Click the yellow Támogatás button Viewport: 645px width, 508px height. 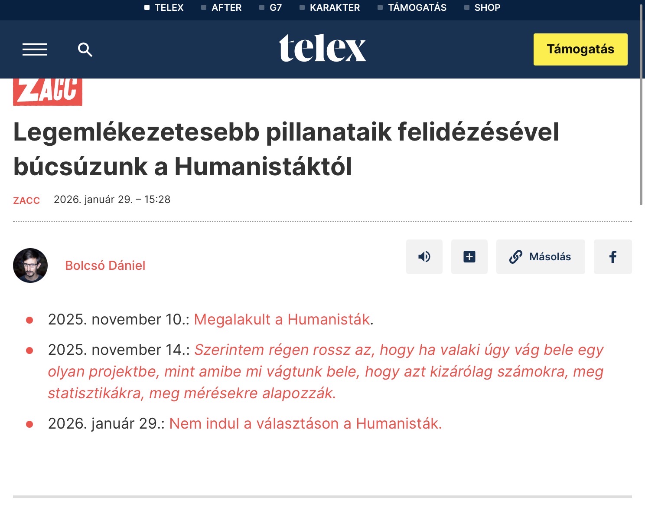(x=580, y=49)
